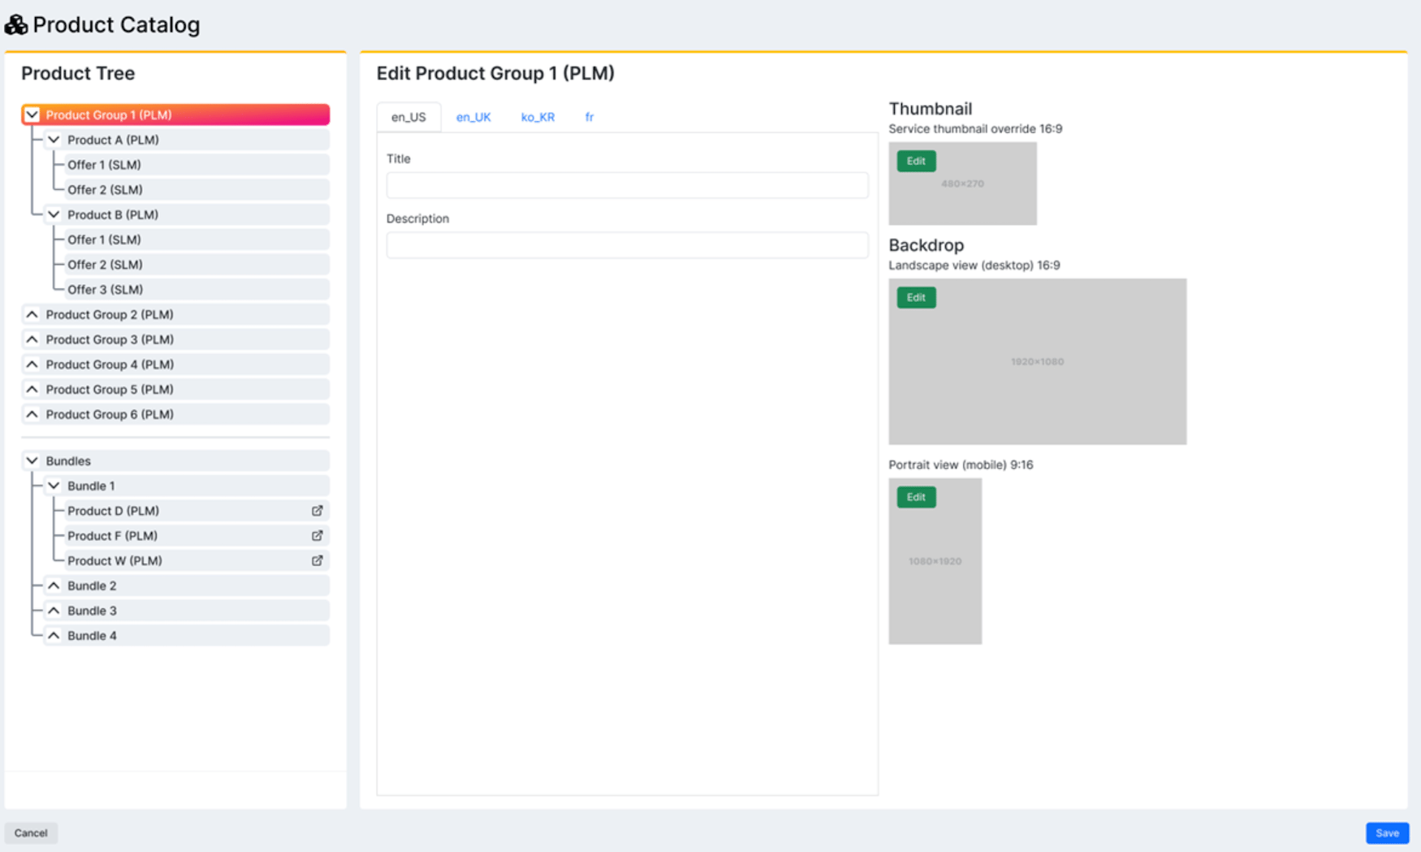Select the Product Group 1 (PLM) highlighted row

point(175,115)
